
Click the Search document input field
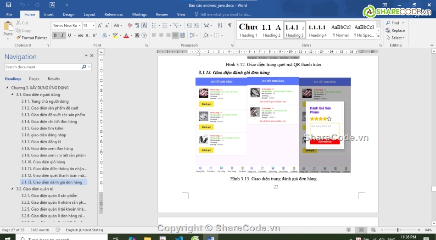[x=42, y=67]
